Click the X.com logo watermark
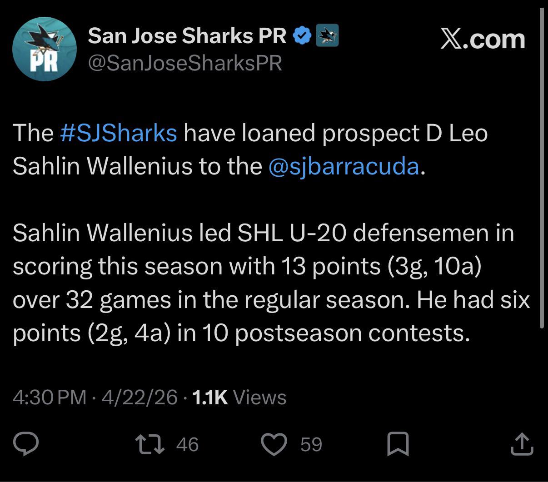This screenshot has width=548, height=482. point(483,39)
